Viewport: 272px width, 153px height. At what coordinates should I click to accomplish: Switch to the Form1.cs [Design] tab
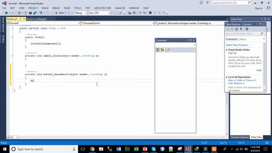coord(37,19)
